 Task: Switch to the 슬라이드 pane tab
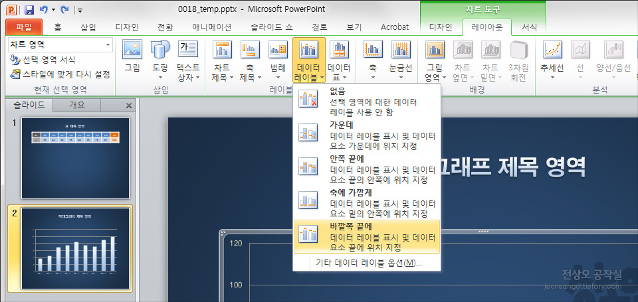29,106
